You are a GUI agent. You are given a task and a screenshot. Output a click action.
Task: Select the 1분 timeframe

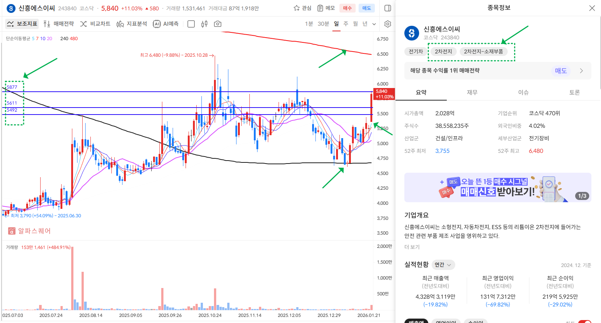coord(309,24)
